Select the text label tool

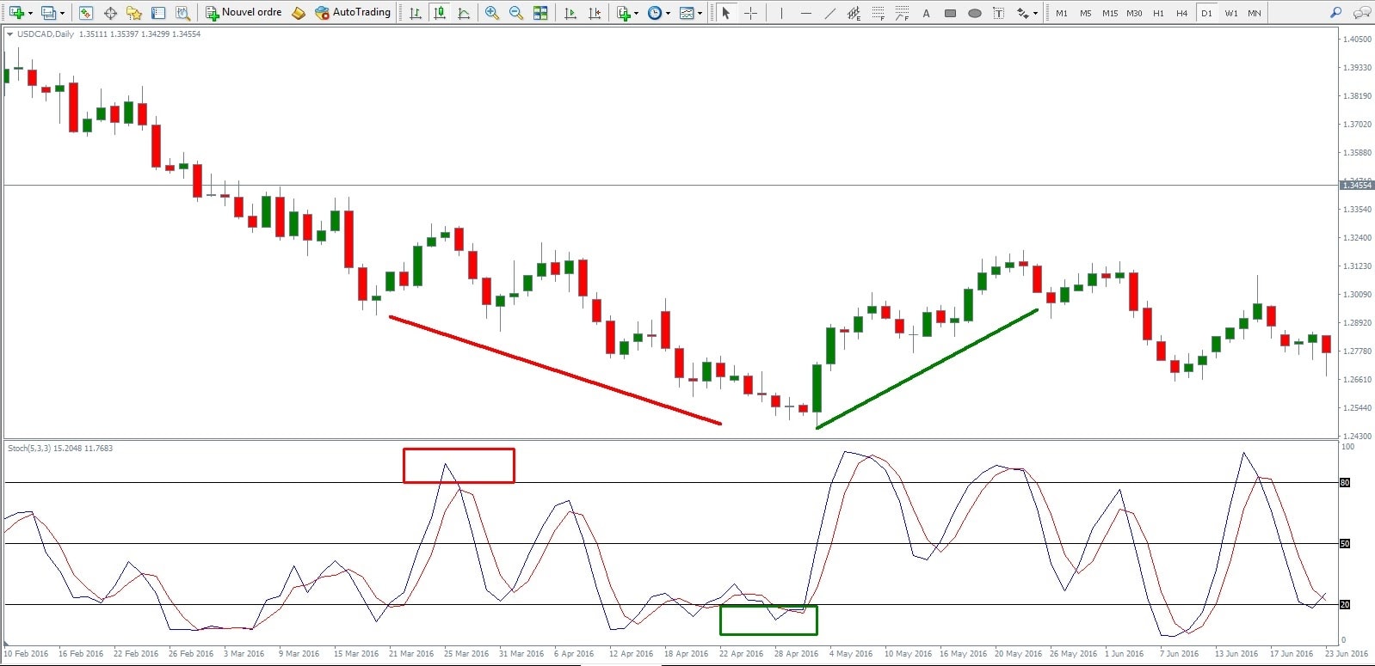coord(998,13)
